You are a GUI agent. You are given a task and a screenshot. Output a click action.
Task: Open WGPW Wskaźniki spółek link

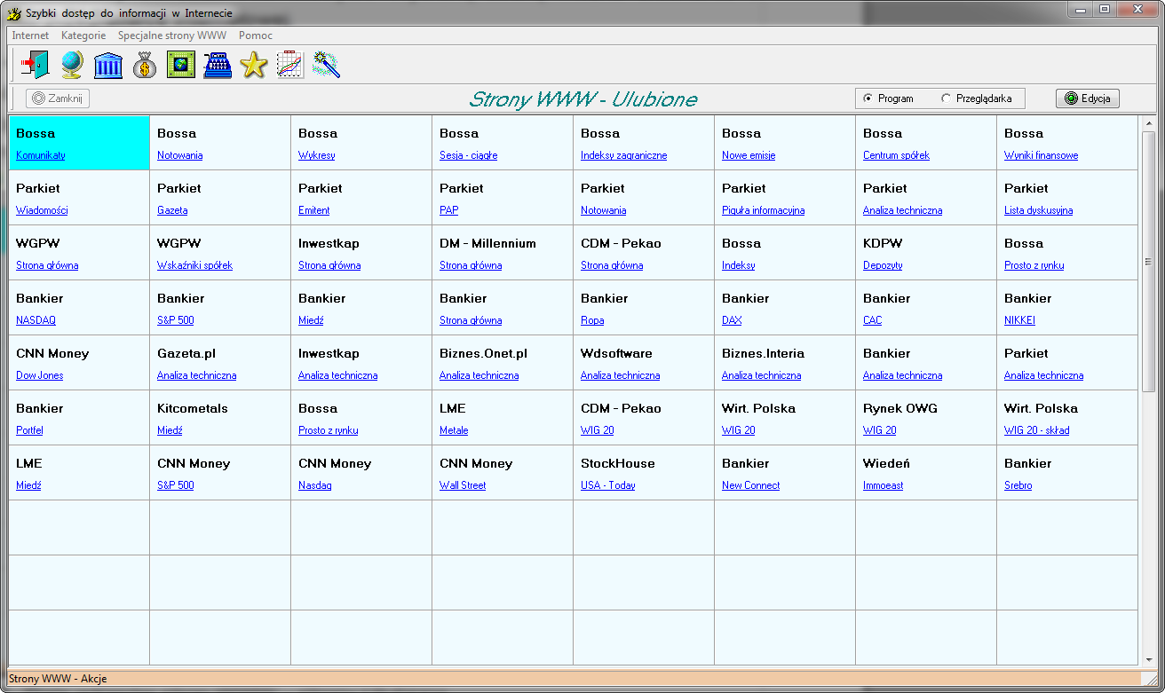pos(194,265)
